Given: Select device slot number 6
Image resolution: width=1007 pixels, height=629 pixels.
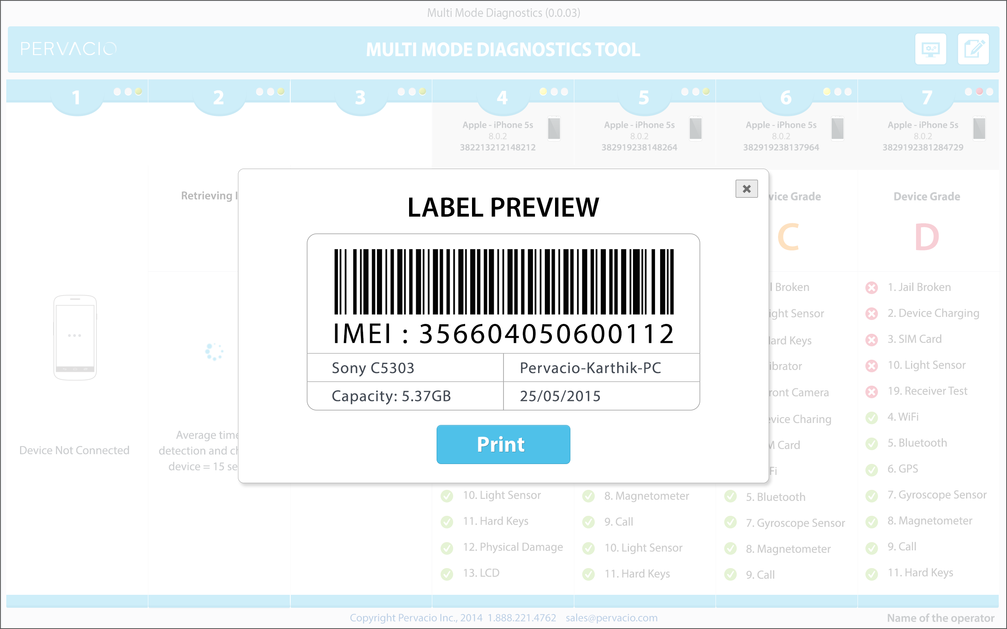Looking at the screenshot, I should (786, 98).
